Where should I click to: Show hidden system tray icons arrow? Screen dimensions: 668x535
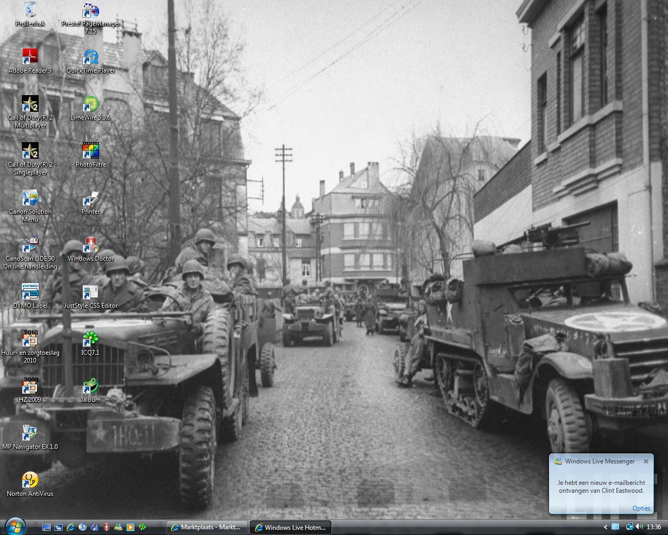pos(605,527)
